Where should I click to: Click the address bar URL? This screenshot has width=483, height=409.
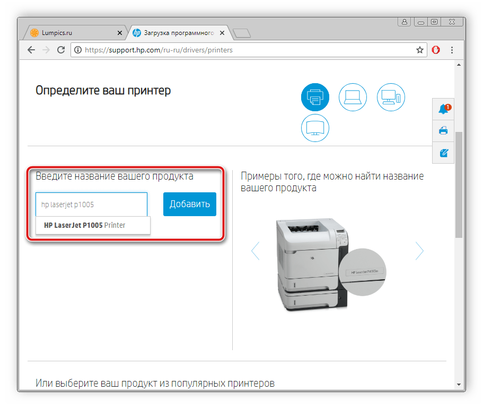coord(159,50)
